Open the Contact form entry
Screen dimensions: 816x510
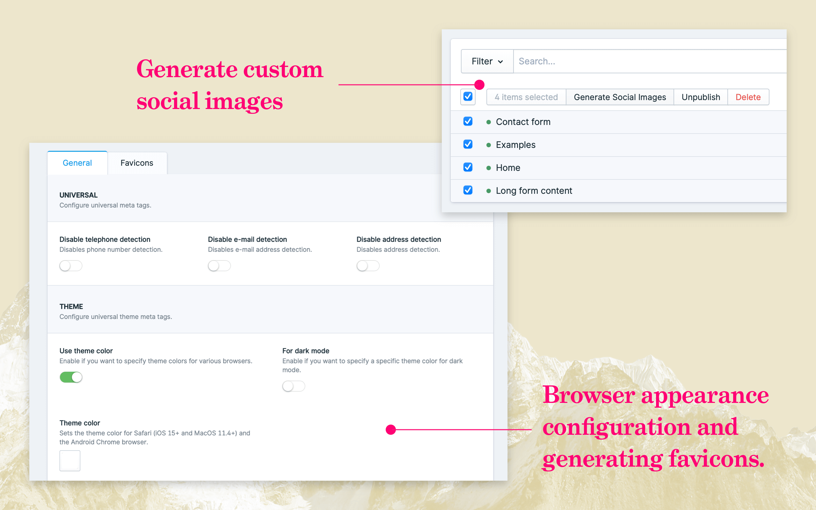[x=523, y=122]
